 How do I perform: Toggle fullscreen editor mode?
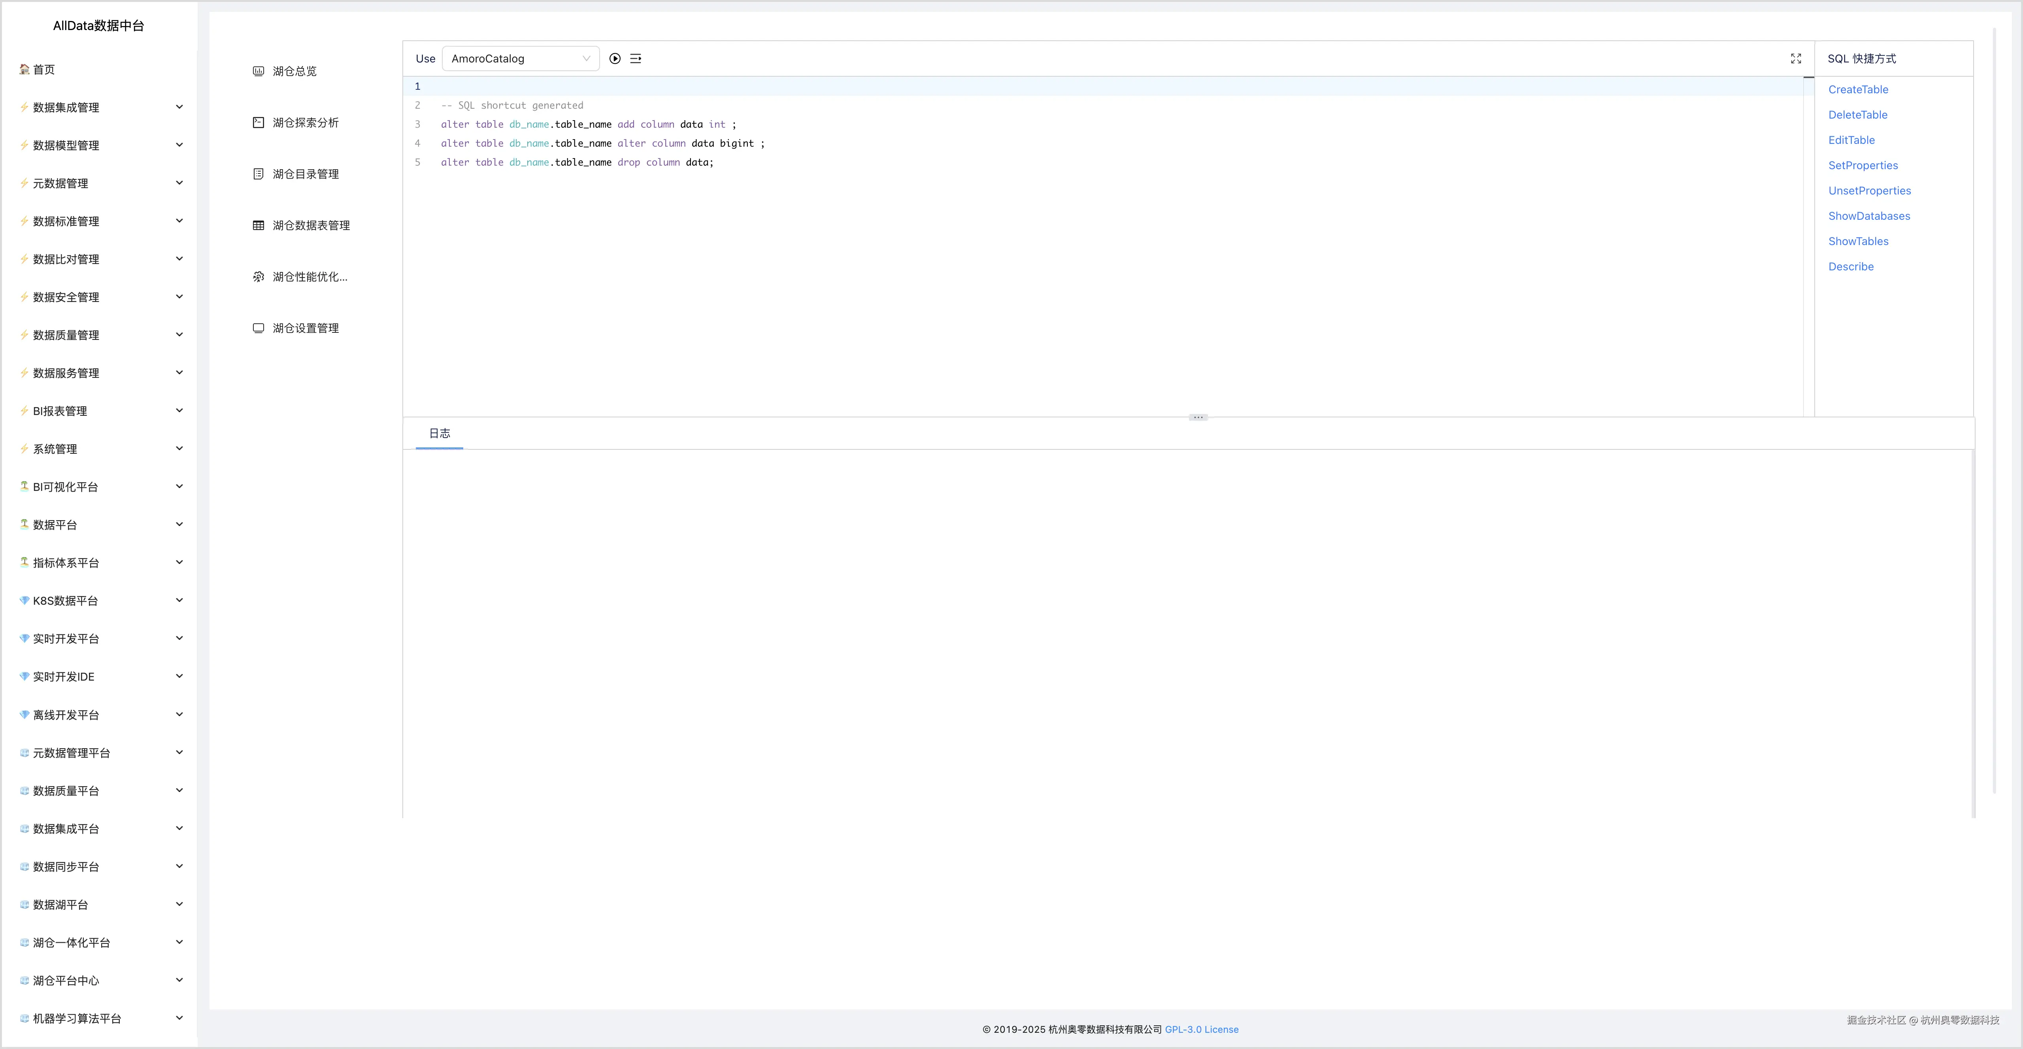1795,59
